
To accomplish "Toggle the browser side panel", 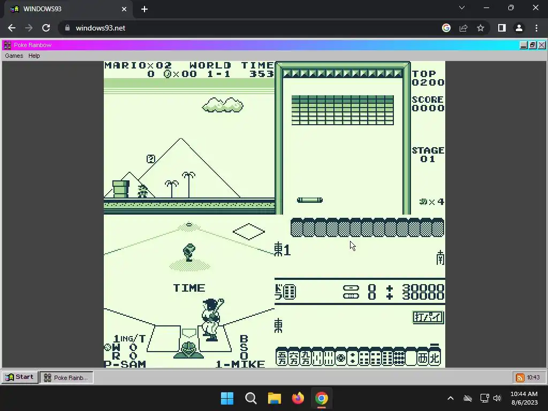I will 502,28.
